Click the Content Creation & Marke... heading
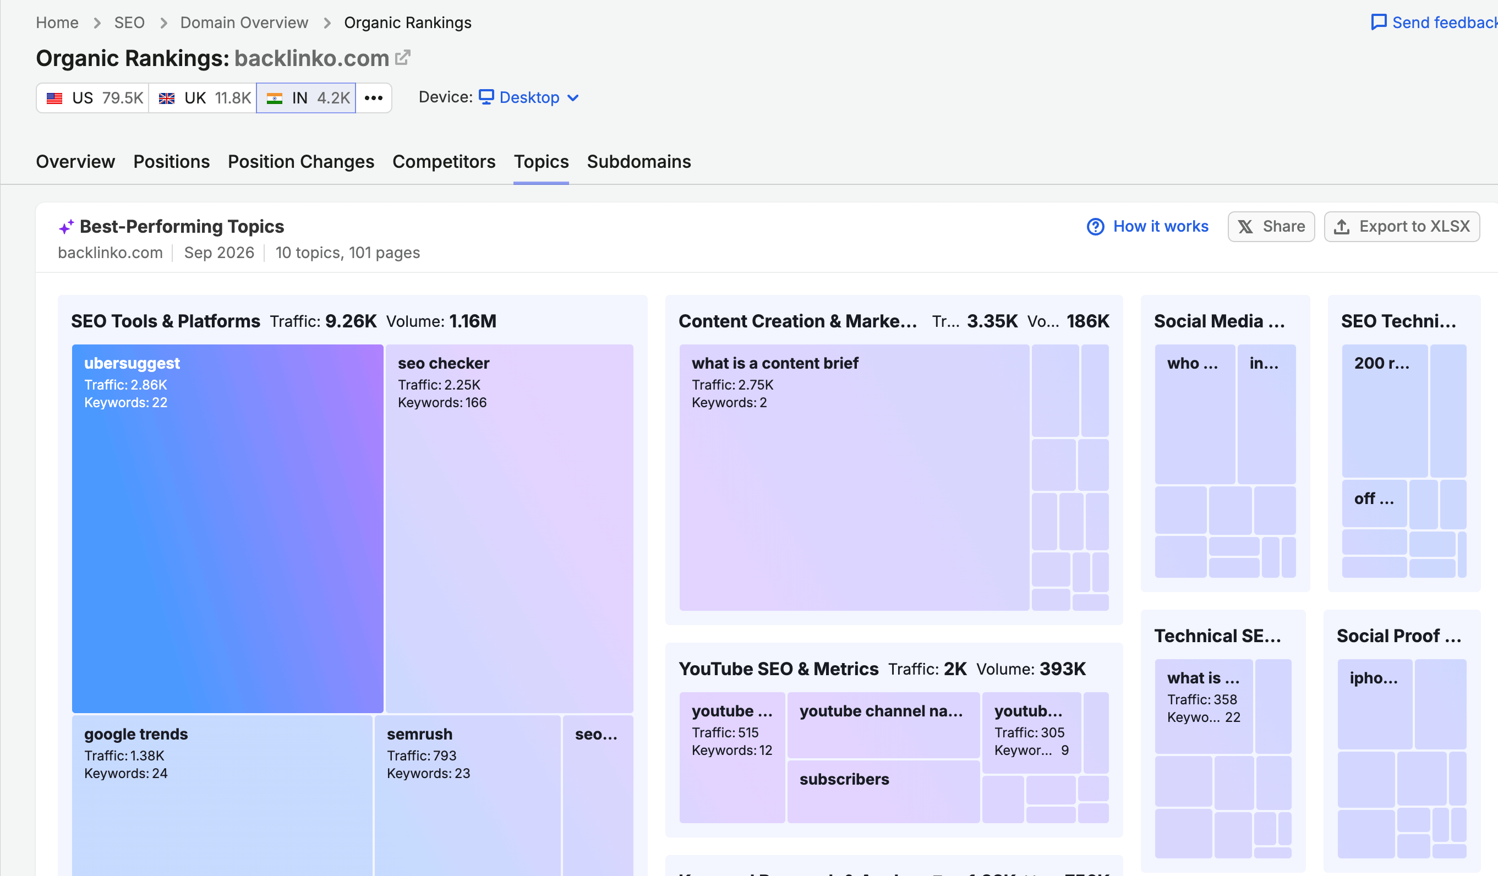This screenshot has height=876, width=1498. click(798, 321)
